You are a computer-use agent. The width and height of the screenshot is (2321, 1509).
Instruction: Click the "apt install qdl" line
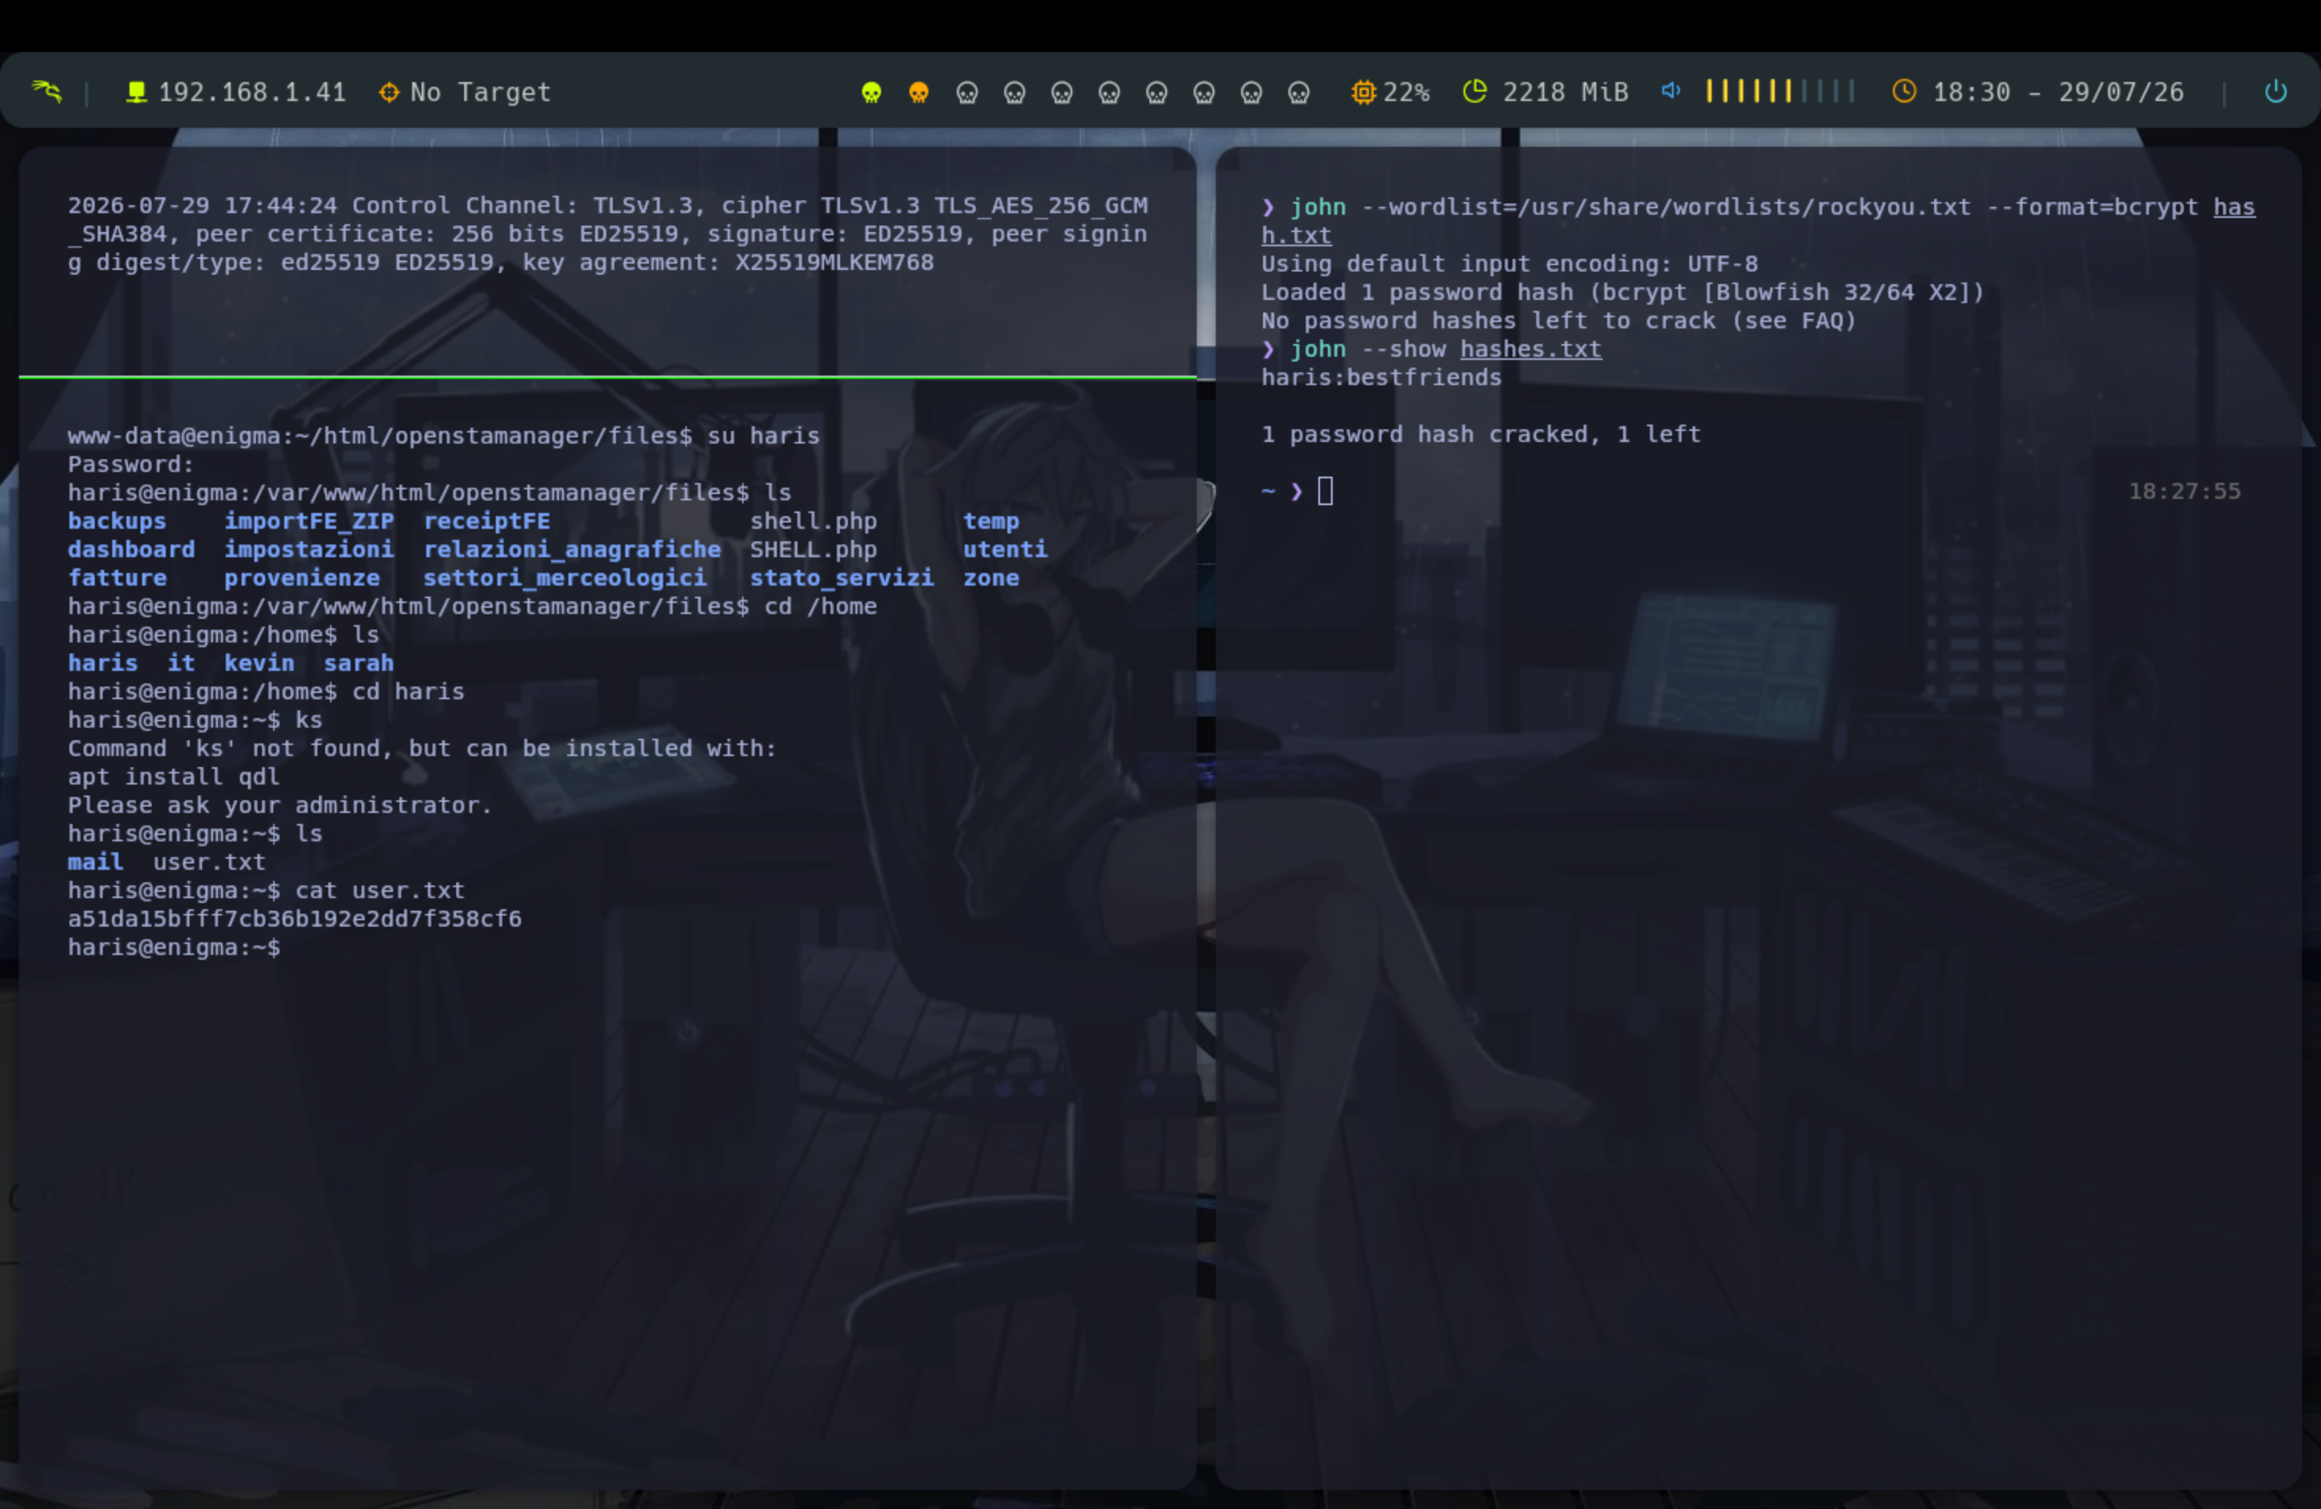pyautogui.click(x=174, y=777)
